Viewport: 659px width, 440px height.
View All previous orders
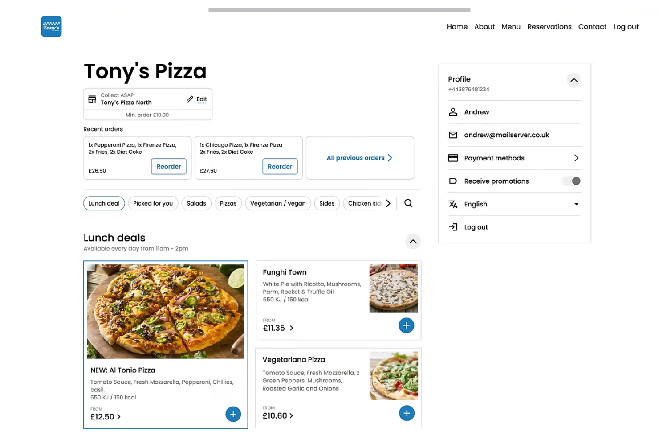(x=360, y=158)
